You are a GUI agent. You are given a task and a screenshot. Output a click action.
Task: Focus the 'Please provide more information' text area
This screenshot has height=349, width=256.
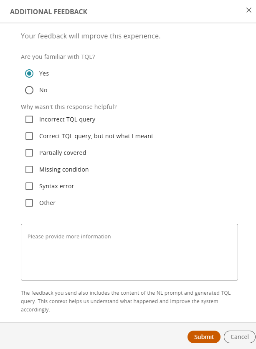tap(129, 252)
